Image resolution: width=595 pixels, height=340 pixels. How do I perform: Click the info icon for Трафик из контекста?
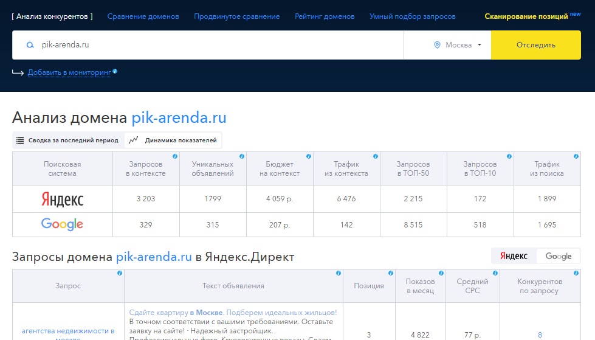pos(375,156)
